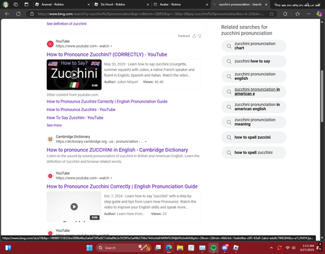The height and width of the screenshot is (254, 325).
Task: Open See definition of zucchini link
Action: (x=66, y=23)
